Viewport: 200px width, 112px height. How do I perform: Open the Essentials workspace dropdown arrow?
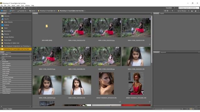[174, 8]
